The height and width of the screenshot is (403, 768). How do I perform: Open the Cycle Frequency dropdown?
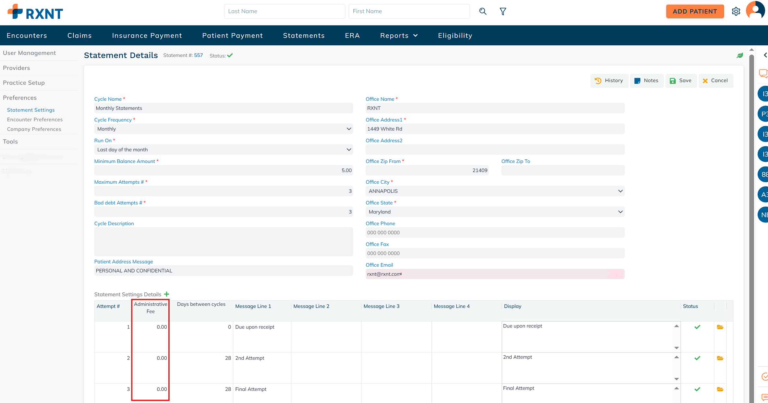coord(223,129)
